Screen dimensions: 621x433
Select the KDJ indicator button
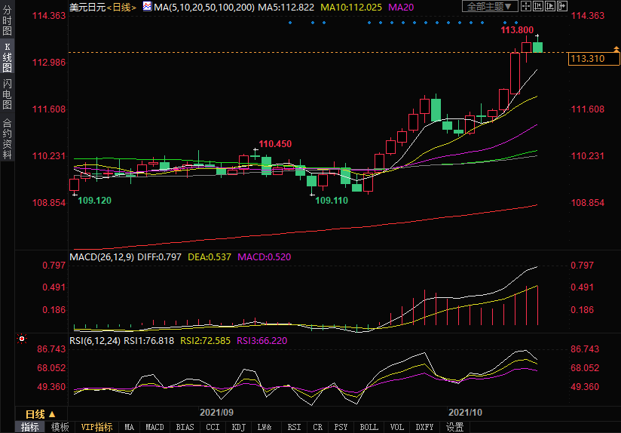tap(238, 427)
